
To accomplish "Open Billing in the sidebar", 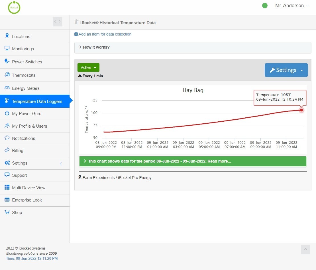I will [35, 151].
